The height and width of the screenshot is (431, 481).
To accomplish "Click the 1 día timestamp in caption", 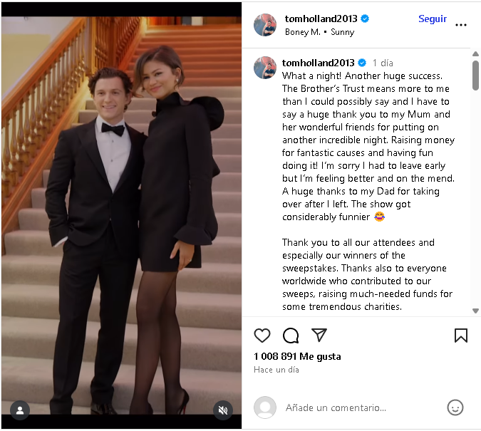I will coord(383,63).
